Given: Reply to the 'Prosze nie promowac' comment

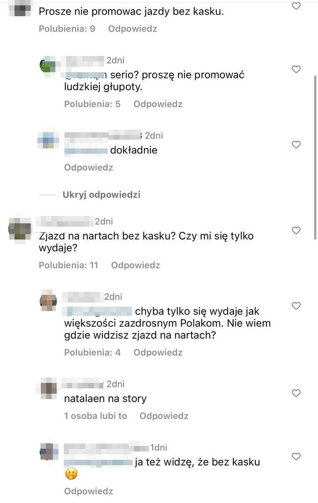Looking at the screenshot, I should [x=132, y=29].
